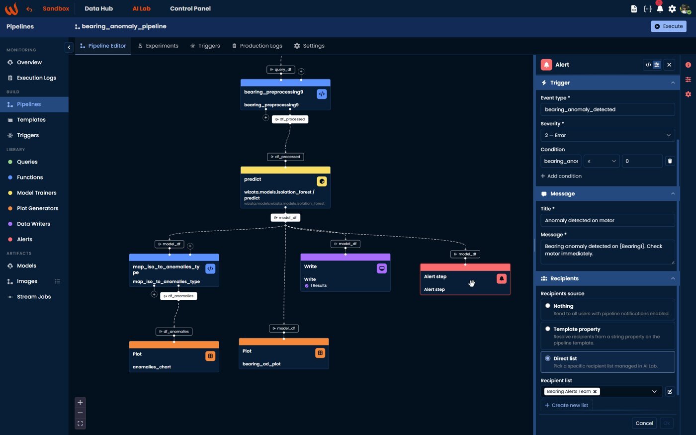
Task: Click the bell icon on Alert step node
Action: (502, 278)
